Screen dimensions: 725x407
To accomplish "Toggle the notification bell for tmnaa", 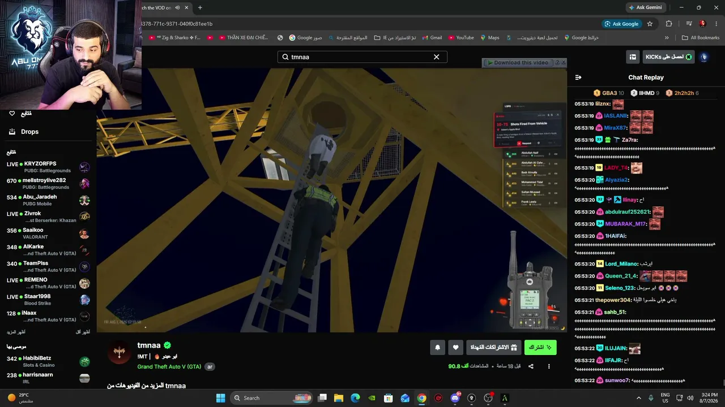I will (437, 348).
